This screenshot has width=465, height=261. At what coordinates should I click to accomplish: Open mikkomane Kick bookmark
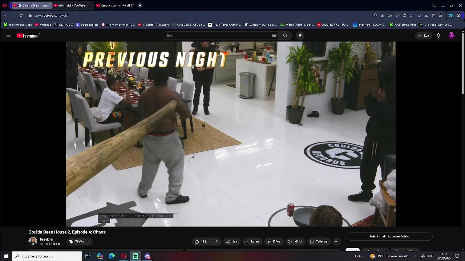coord(18,25)
